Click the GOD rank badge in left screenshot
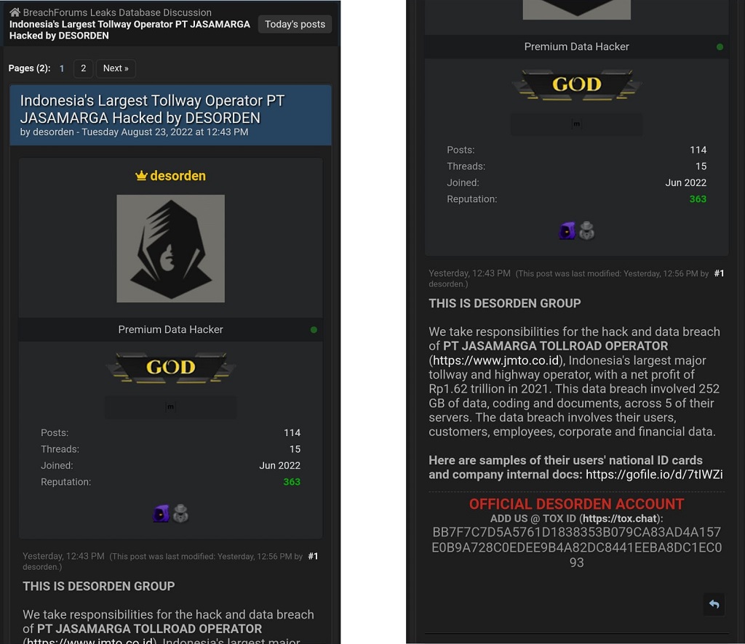The image size is (745, 644). point(170,367)
